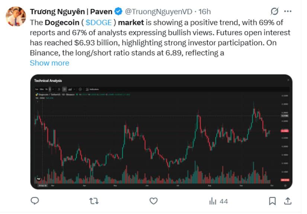307x214 pixels.
Task: Expand the tweet with Show more
Action: [x=49, y=63]
